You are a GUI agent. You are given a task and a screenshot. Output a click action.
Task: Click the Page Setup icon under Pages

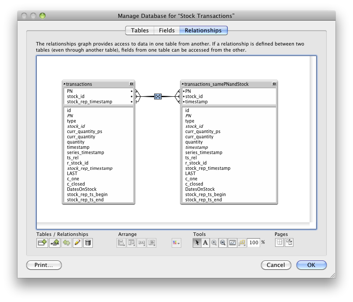pyautogui.click(x=289, y=242)
